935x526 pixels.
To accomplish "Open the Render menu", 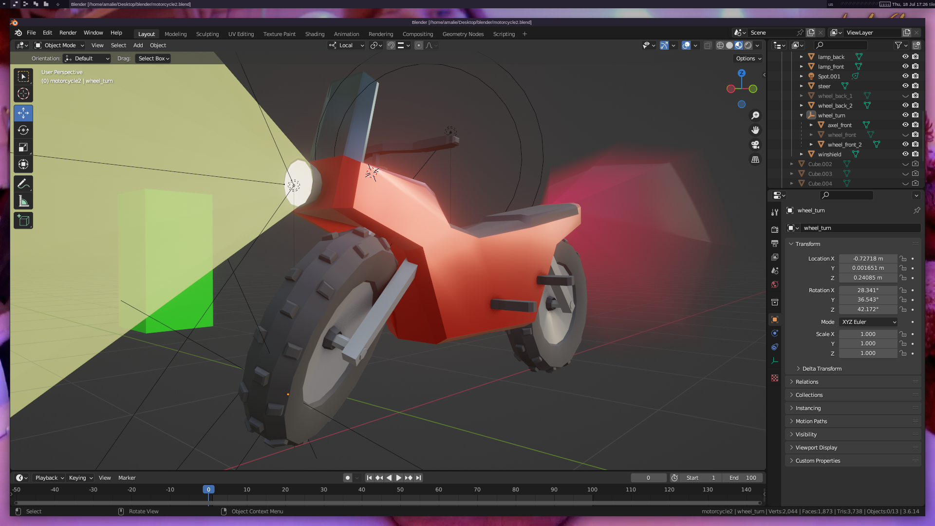I will tap(68, 33).
